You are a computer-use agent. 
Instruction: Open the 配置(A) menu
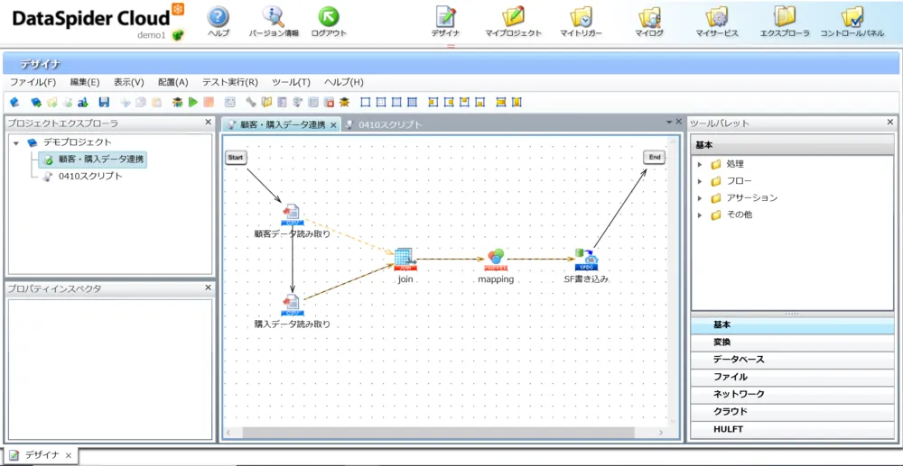[173, 82]
